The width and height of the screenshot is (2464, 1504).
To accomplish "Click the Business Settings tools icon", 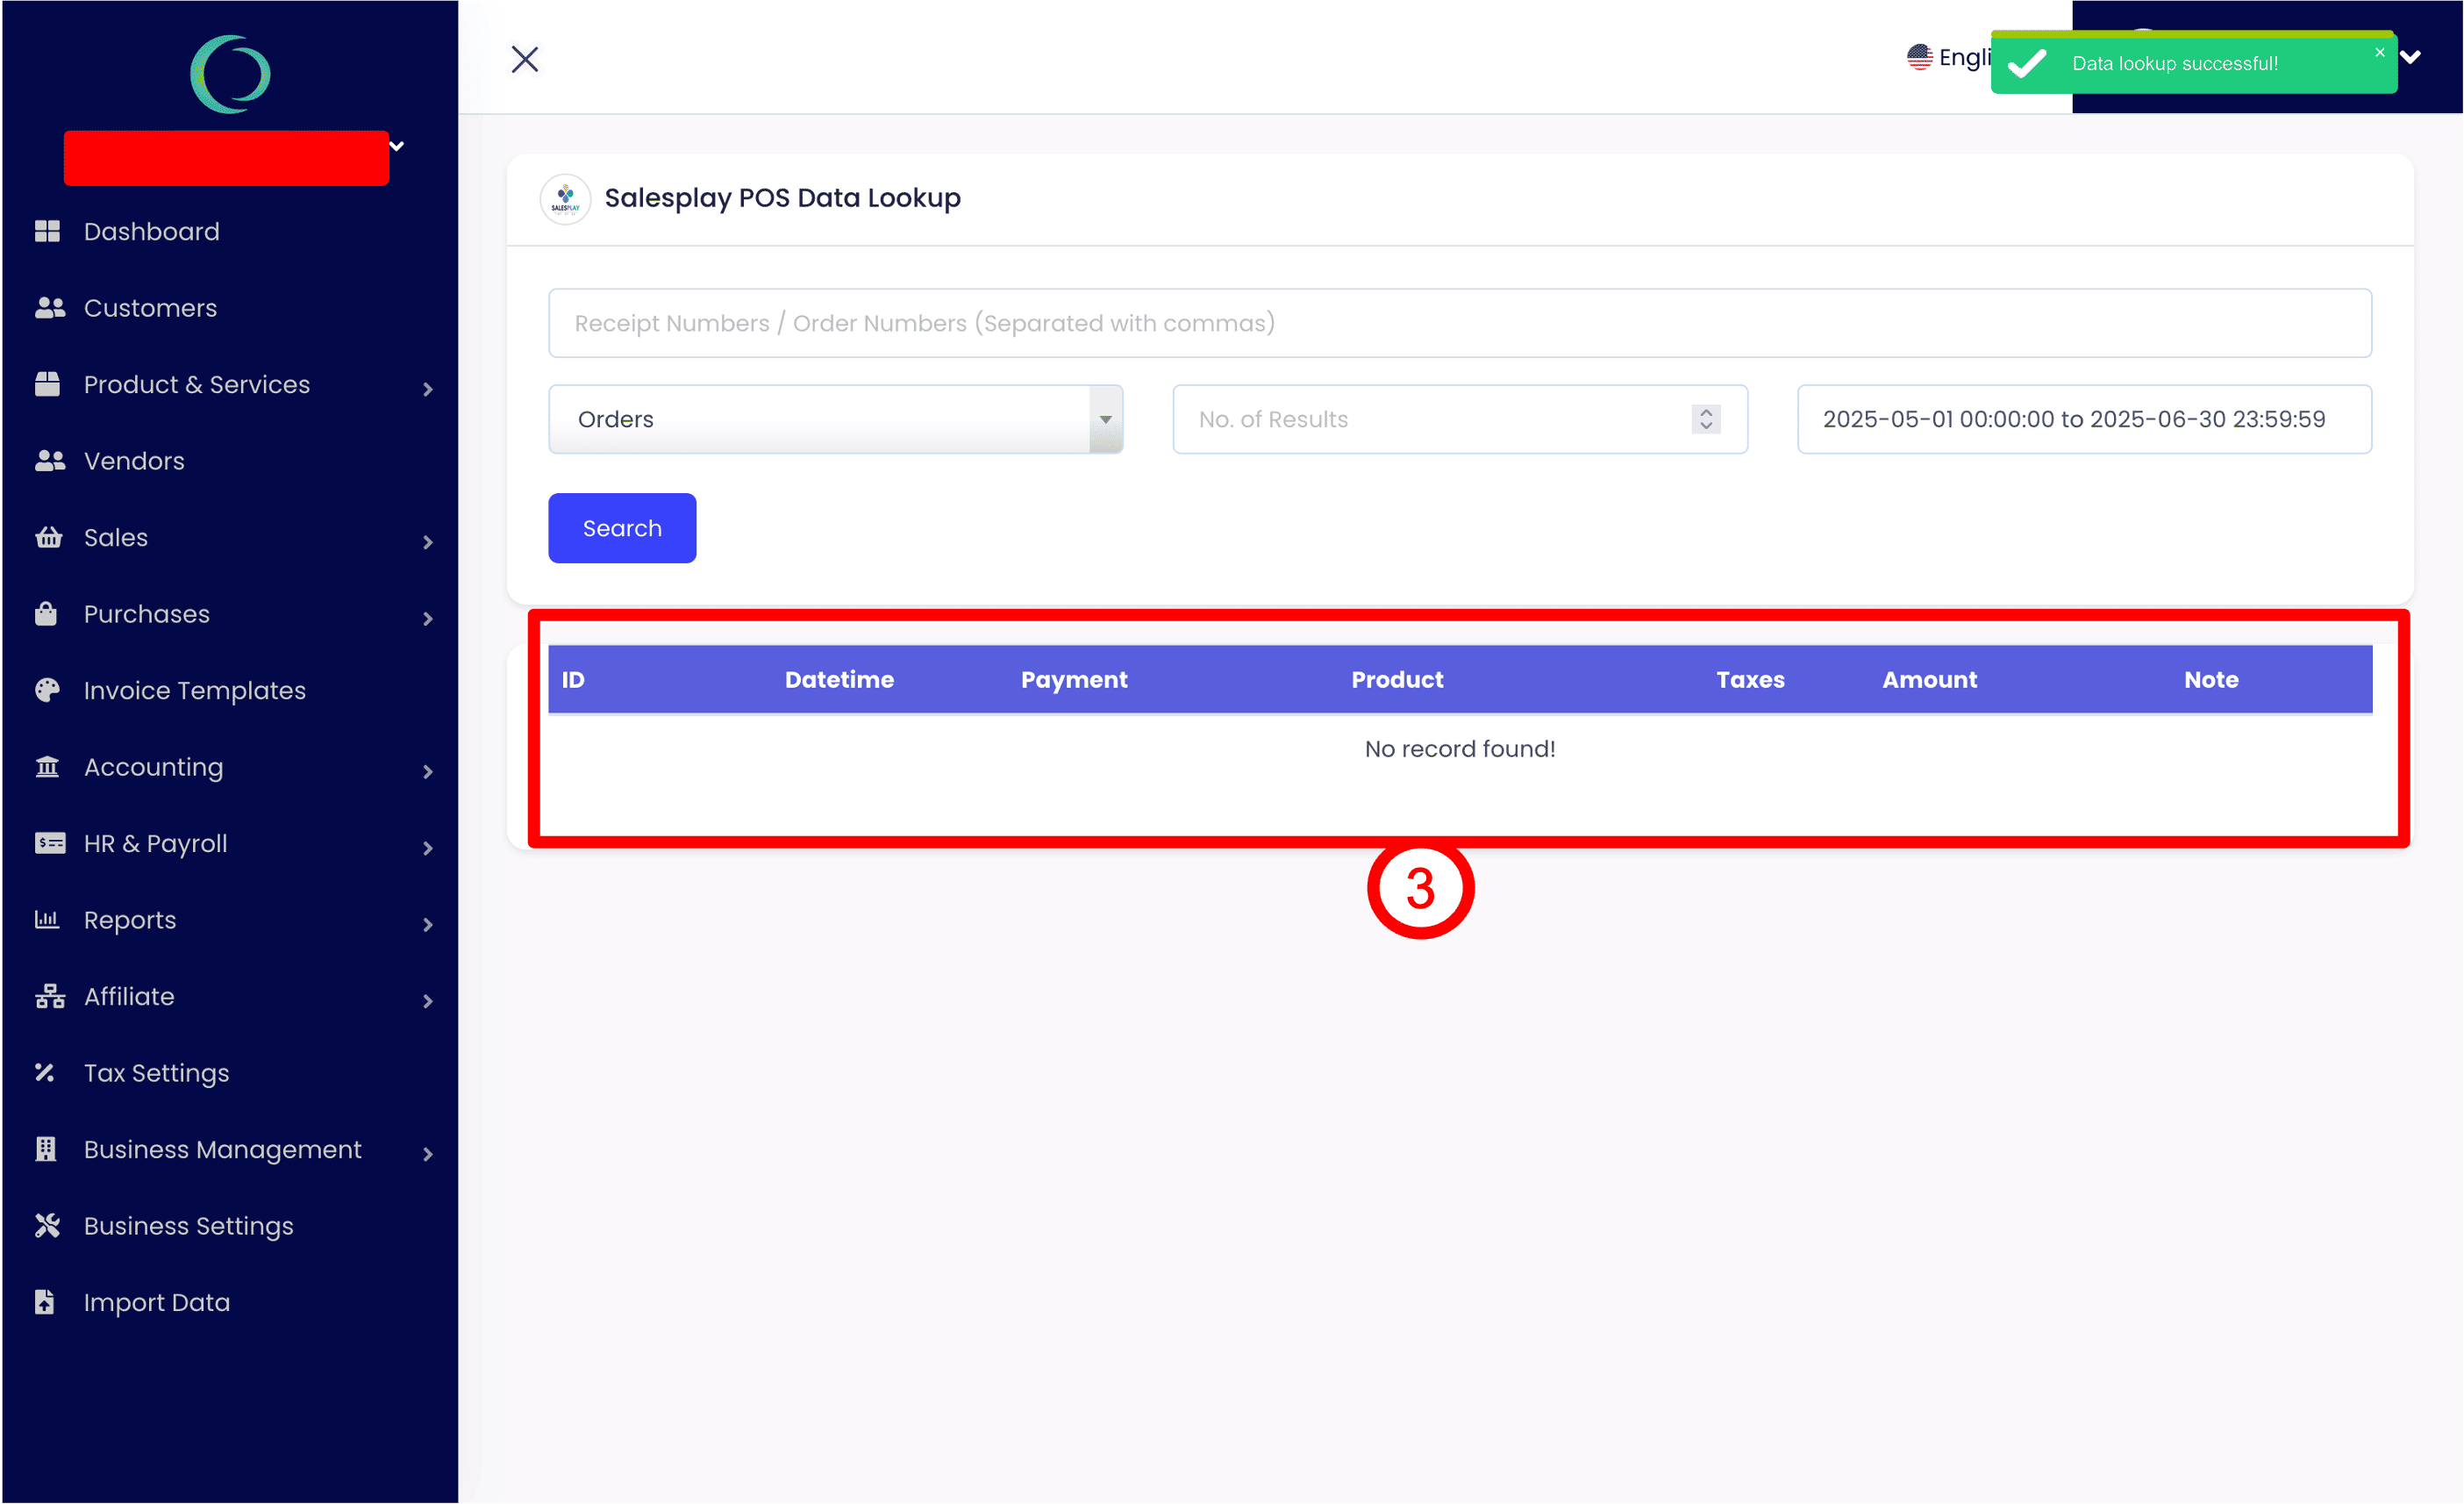I will tap(47, 1226).
